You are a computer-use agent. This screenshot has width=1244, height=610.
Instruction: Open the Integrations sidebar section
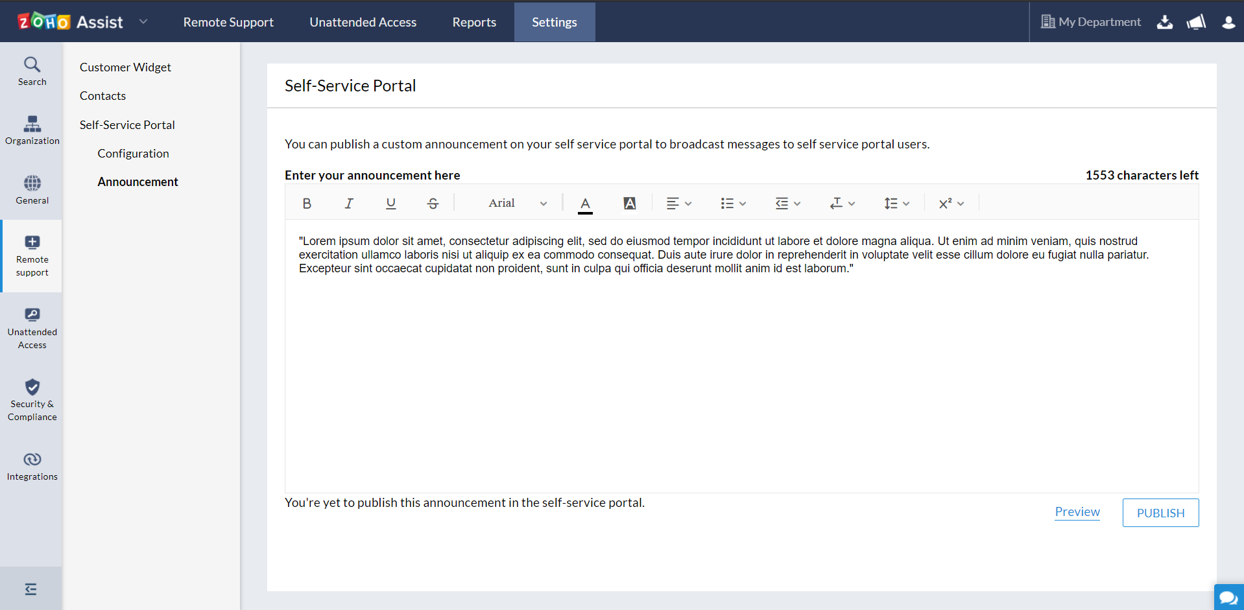32,467
